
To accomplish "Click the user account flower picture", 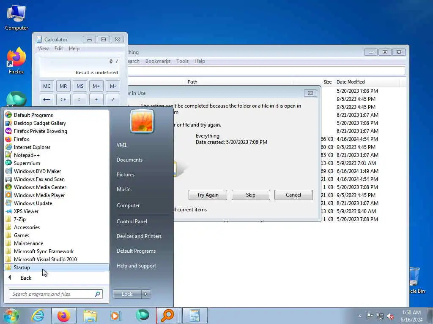I will tap(142, 121).
